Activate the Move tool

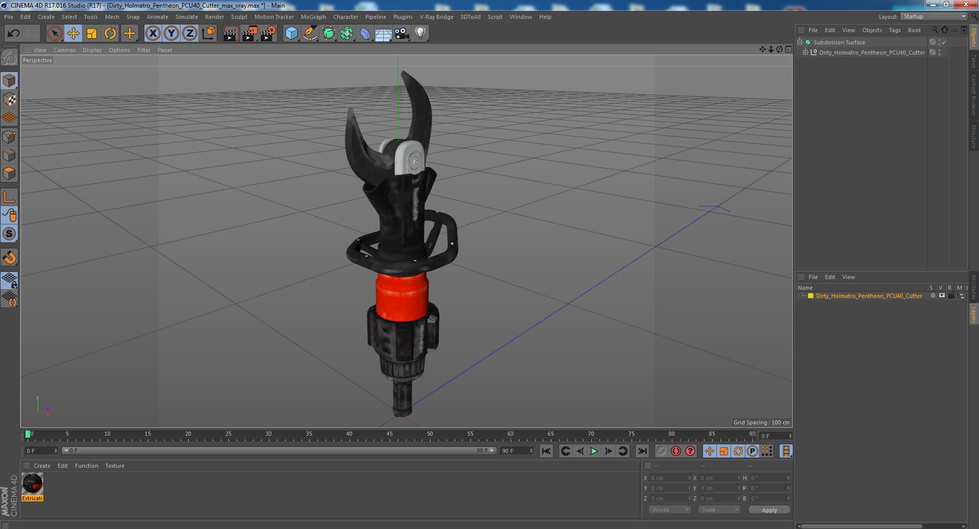[x=73, y=34]
